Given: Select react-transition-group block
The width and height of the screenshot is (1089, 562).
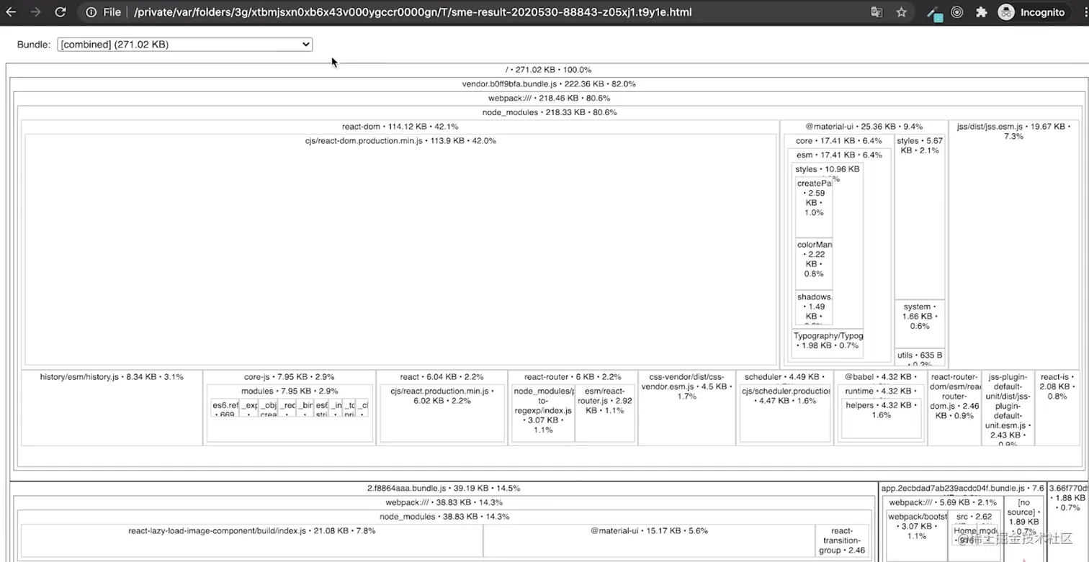Looking at the screenshot, I should (x=842, y=541).
